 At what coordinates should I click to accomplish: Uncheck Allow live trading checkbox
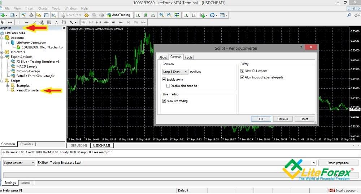pyautogui.click(x=165, y=101)
